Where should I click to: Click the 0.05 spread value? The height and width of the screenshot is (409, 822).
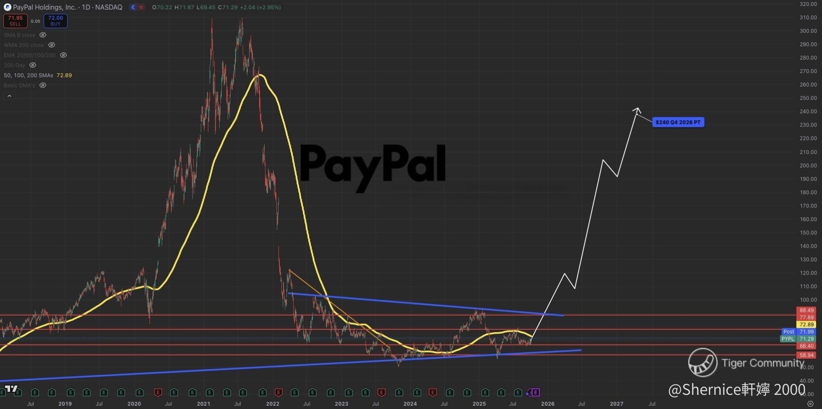click(36, 21)
